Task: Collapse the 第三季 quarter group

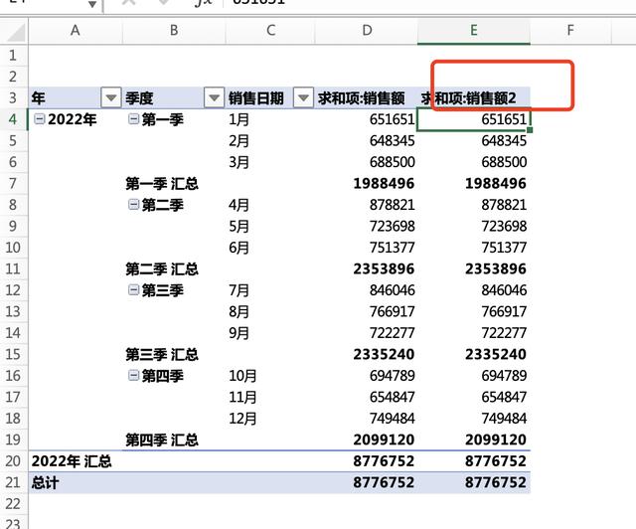Action: (x=134, y=290)
